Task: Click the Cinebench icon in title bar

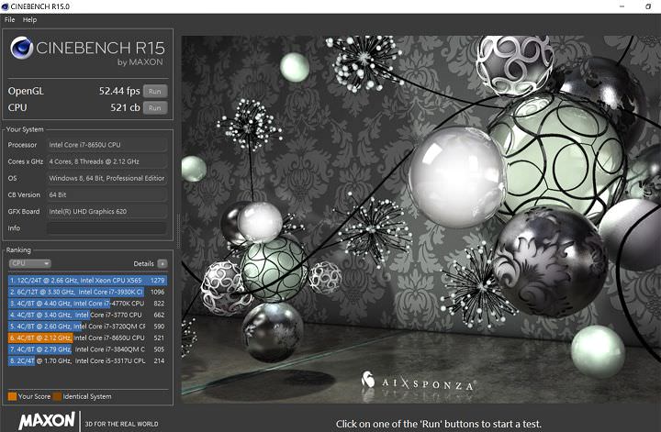Action: [7, 6]
